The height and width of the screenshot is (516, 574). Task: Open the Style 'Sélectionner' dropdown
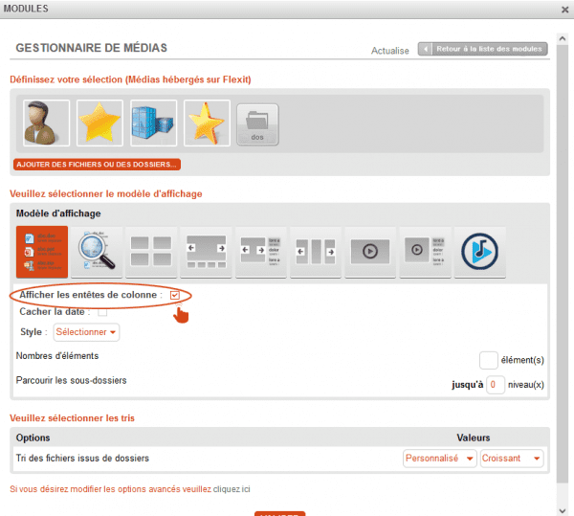(x=86, y=332)
